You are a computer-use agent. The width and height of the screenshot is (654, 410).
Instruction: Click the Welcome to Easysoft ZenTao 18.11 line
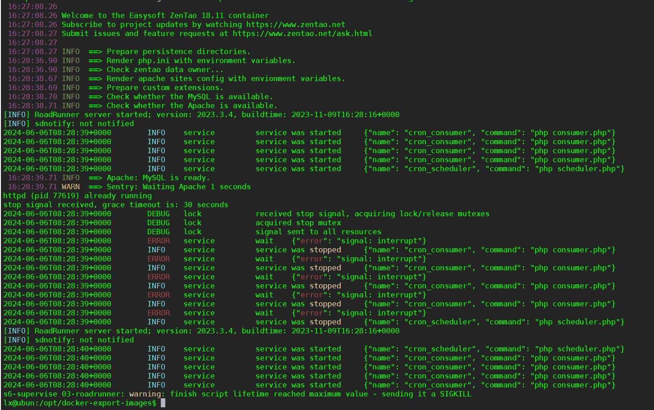coord(165,16)
